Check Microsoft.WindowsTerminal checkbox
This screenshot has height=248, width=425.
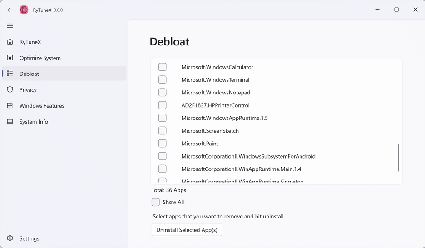(x=163, y=79)
